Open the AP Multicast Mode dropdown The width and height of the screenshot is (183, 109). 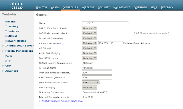pos(89,43)
